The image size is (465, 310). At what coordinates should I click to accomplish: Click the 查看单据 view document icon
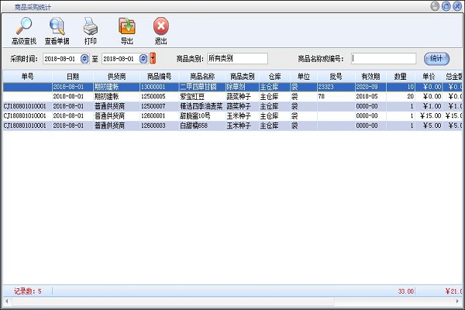tap(57, 31)
